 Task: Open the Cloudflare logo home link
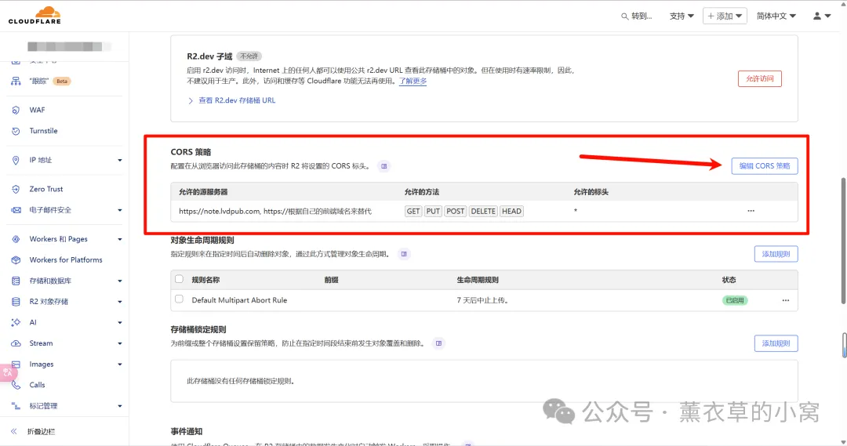coord(35,15)
